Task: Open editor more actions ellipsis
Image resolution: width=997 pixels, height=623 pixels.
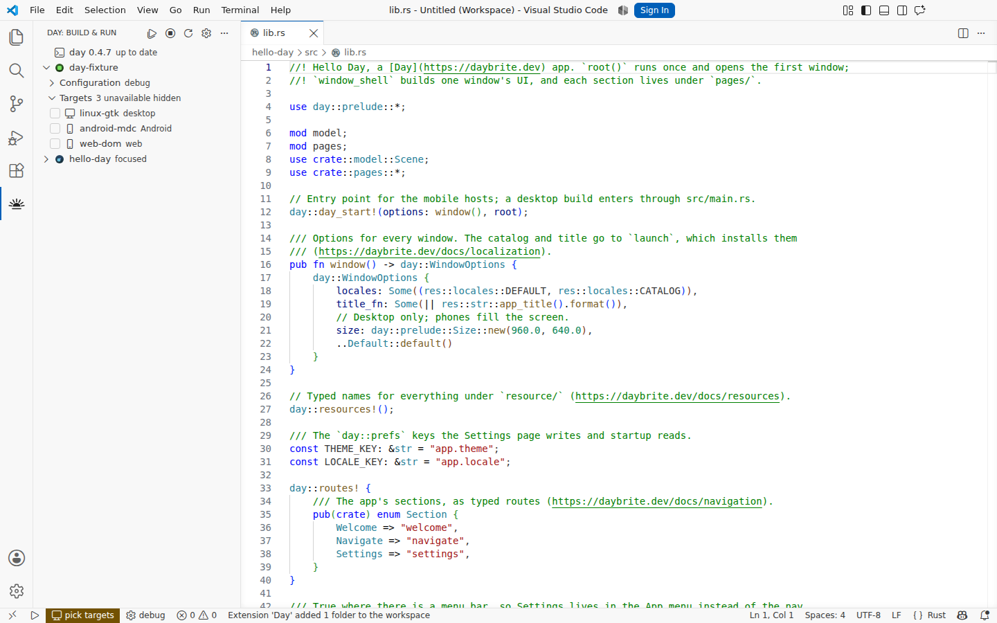Action: (981, 33)
